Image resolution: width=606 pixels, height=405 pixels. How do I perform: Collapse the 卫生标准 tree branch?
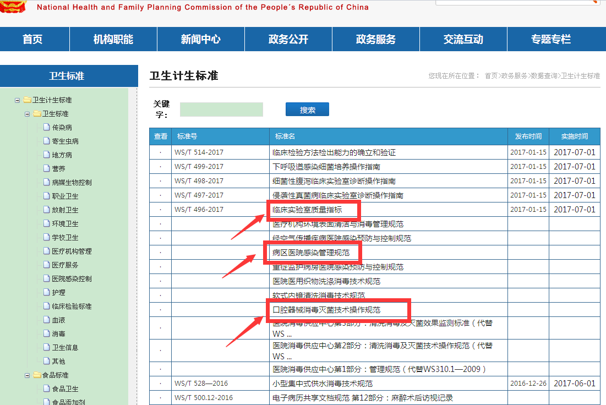pyautogui.click(x=27, y=113)
